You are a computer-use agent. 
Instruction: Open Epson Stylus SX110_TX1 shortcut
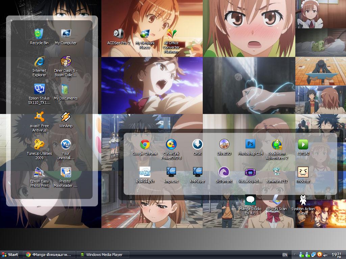coord(39,94)
